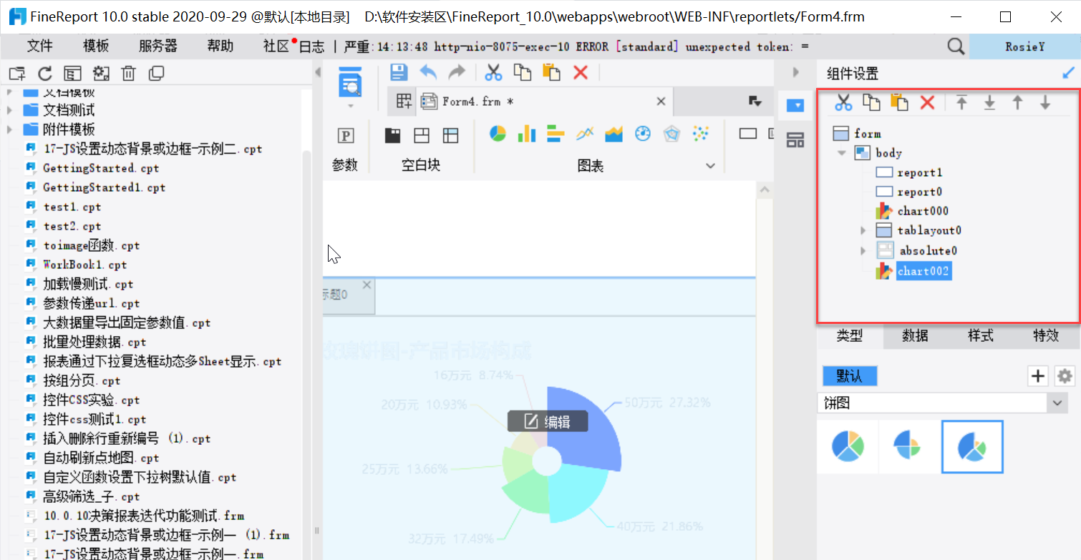The height and width of the screenshot is (560, 1081).
Task: Move selected component down one level
Action: pos(1045,103)
